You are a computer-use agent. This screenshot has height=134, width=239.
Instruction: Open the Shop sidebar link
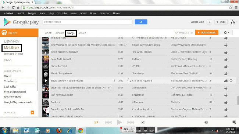pyautogui.click(x=8, y=60)
